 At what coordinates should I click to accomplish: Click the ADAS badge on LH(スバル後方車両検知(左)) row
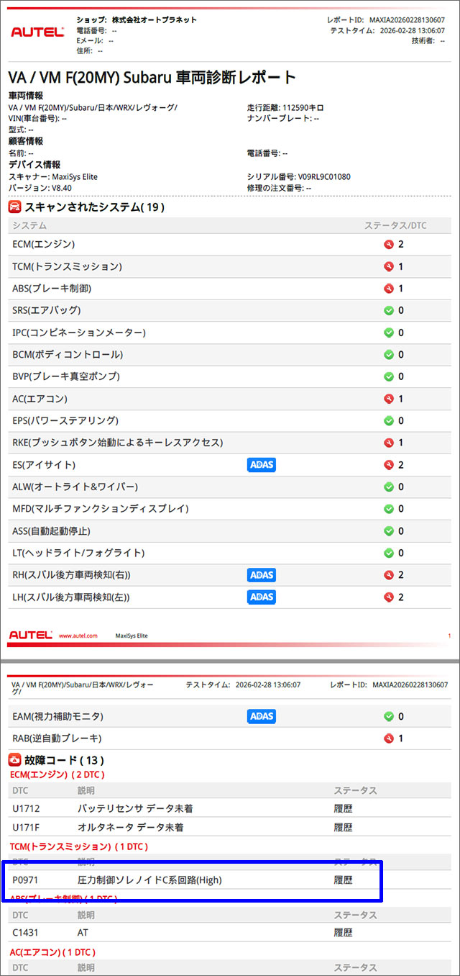pos(262,597)
